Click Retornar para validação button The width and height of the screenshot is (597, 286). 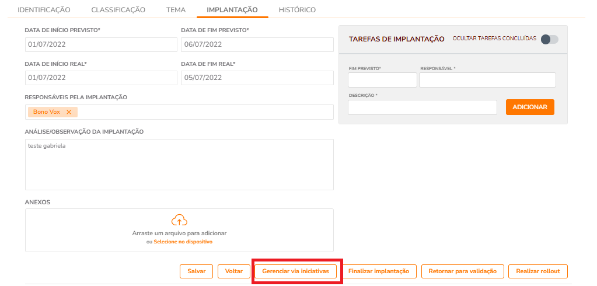point(463,271)
